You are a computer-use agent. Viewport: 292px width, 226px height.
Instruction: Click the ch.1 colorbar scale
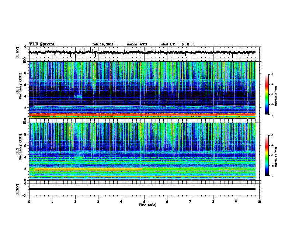pos(267,95)
